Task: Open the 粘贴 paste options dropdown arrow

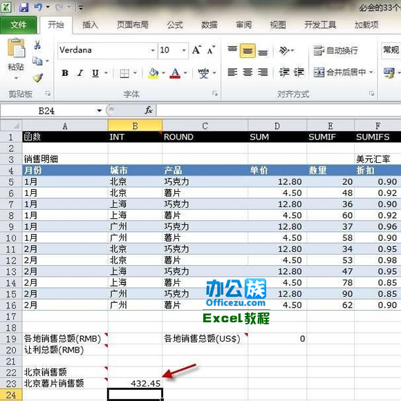Action: click(x=16, y=78)
